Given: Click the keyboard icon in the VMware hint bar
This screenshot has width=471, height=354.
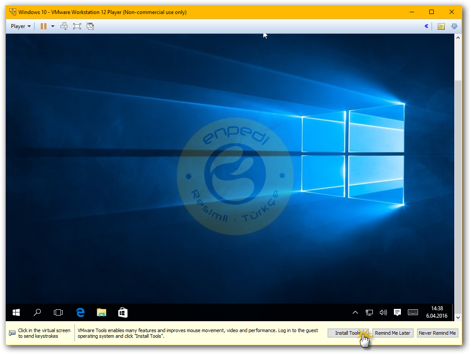Looking at the screenshot, I should pos(12,333).
